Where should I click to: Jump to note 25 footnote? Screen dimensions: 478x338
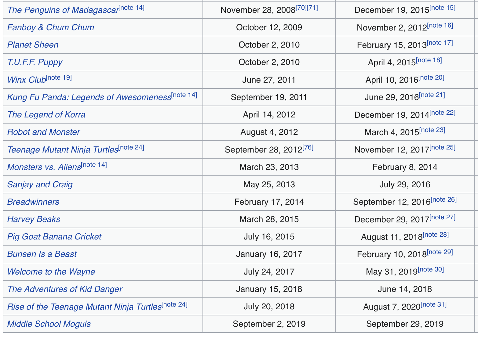443,147
